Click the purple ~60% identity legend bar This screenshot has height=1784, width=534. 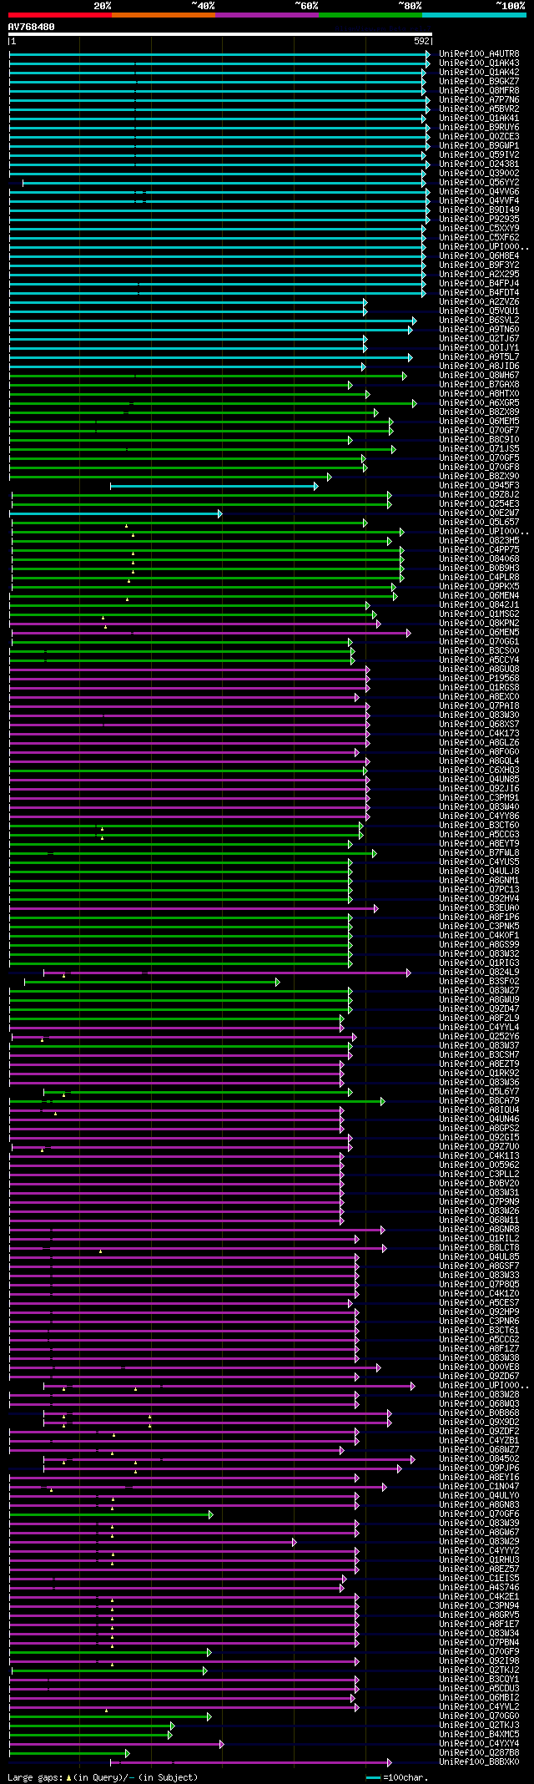tap(267, 14)
